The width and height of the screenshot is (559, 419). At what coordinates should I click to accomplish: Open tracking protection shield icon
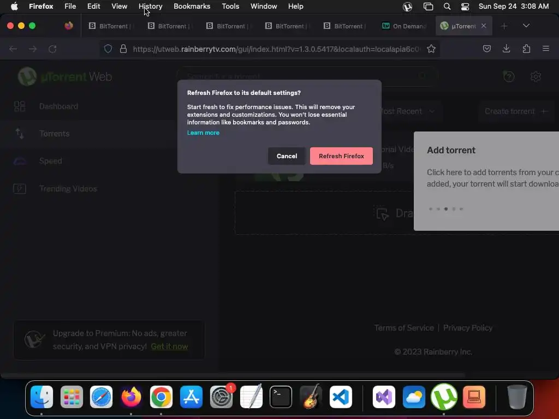[108, 49]
